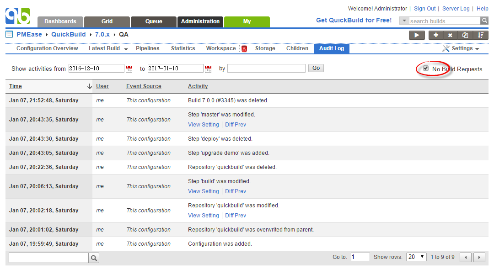Screen dimensions: 494x269
Task: Click Get QuickBuild for Free link
Action: tap(354, 21)
